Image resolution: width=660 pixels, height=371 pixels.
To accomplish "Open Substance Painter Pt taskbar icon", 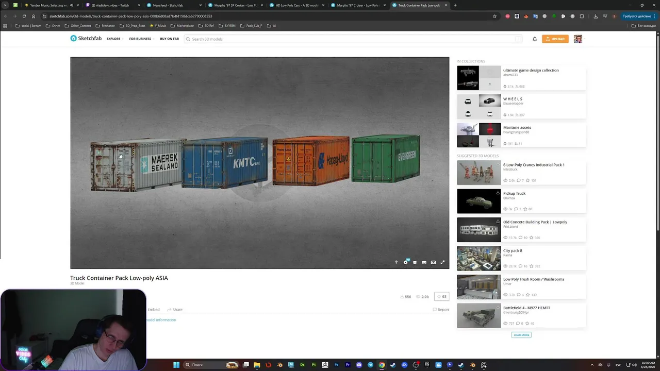I will click(313, 365).
